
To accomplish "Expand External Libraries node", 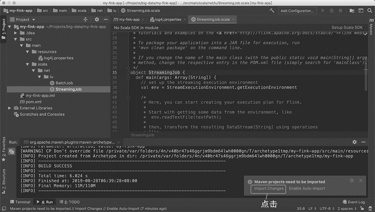I will pyautogui.click(x=10, y=108).
